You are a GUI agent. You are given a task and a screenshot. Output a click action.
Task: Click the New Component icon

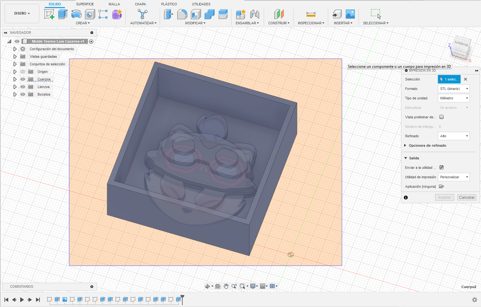[x=241, y=14]
